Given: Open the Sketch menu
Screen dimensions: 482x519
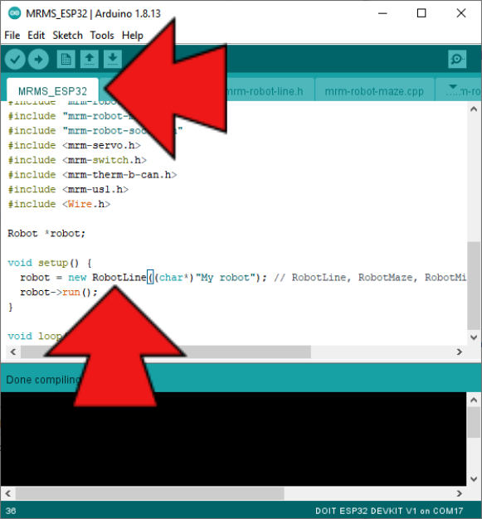Looking at the screenshot, I should (x=67, y=35).
